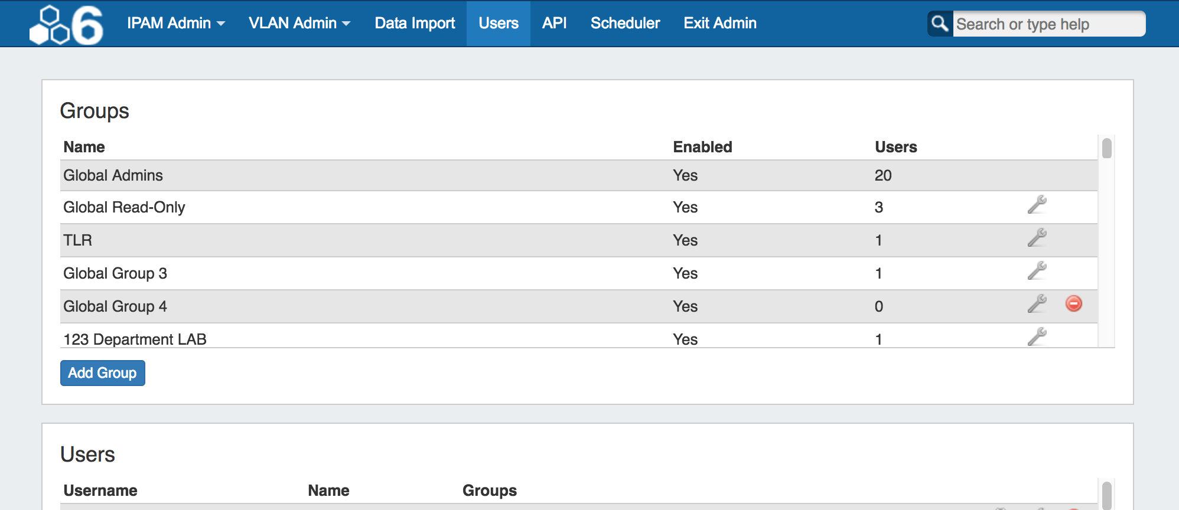Edit Global Read-Only group via wrench icon
The height and width of the screenshot is (510, 1179).
(1037, 205)
